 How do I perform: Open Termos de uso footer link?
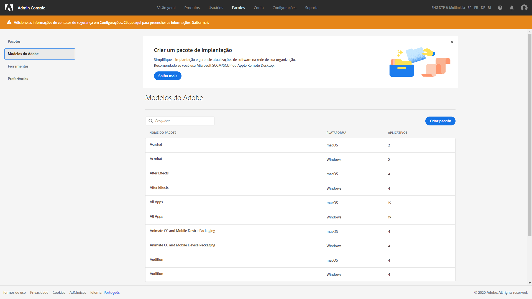tap(14, 292)
